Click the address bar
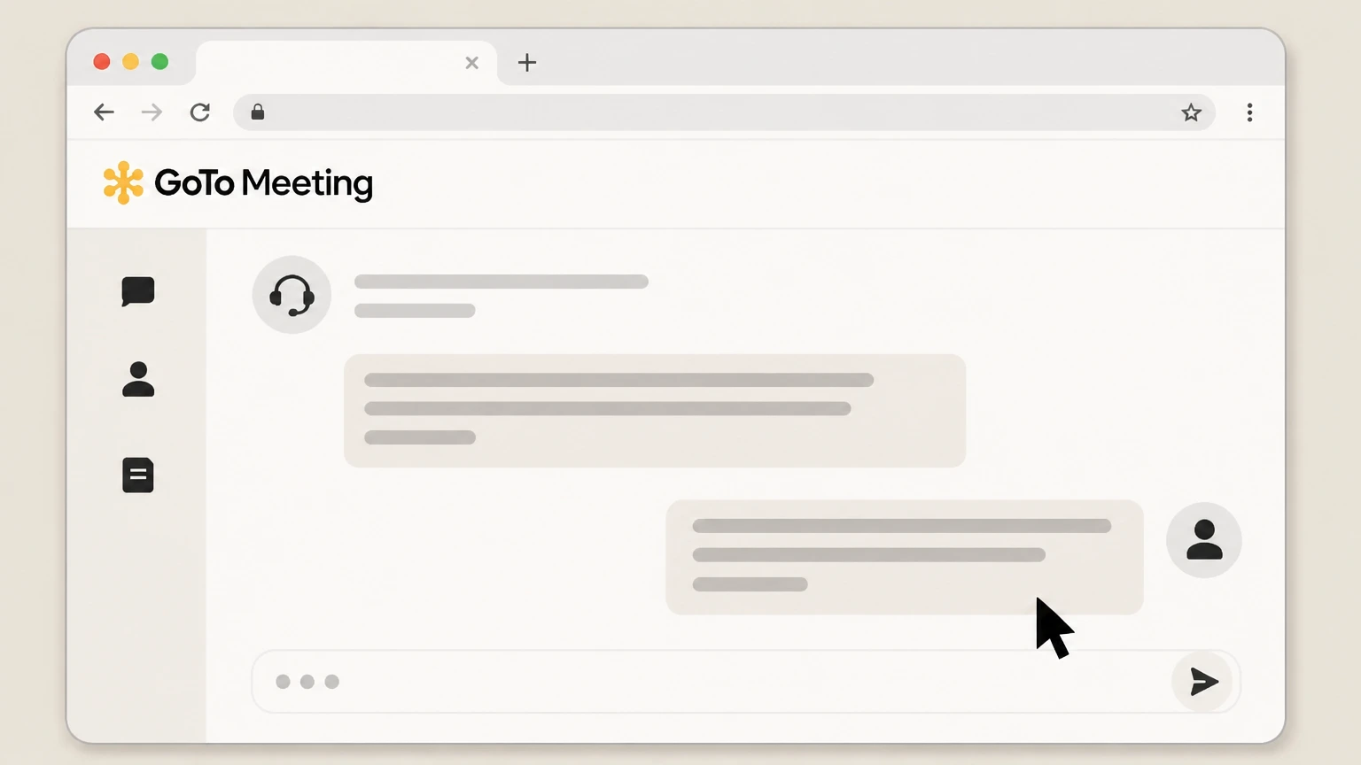This screenshot has width=1361, height=765. click(724, 112)
